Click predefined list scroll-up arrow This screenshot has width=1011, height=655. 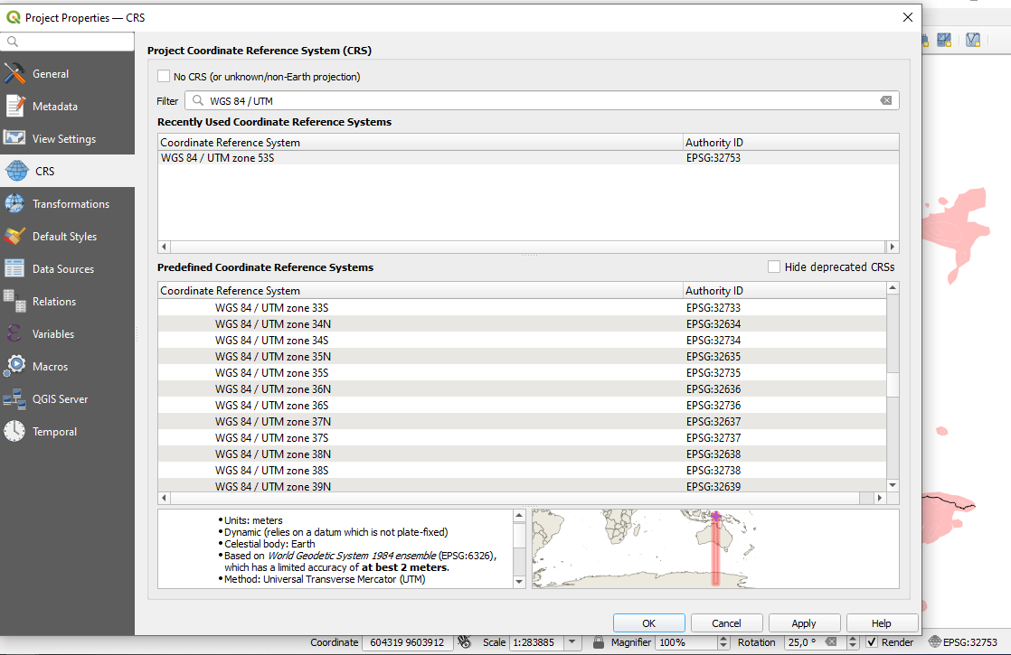[x=893, y=288]
